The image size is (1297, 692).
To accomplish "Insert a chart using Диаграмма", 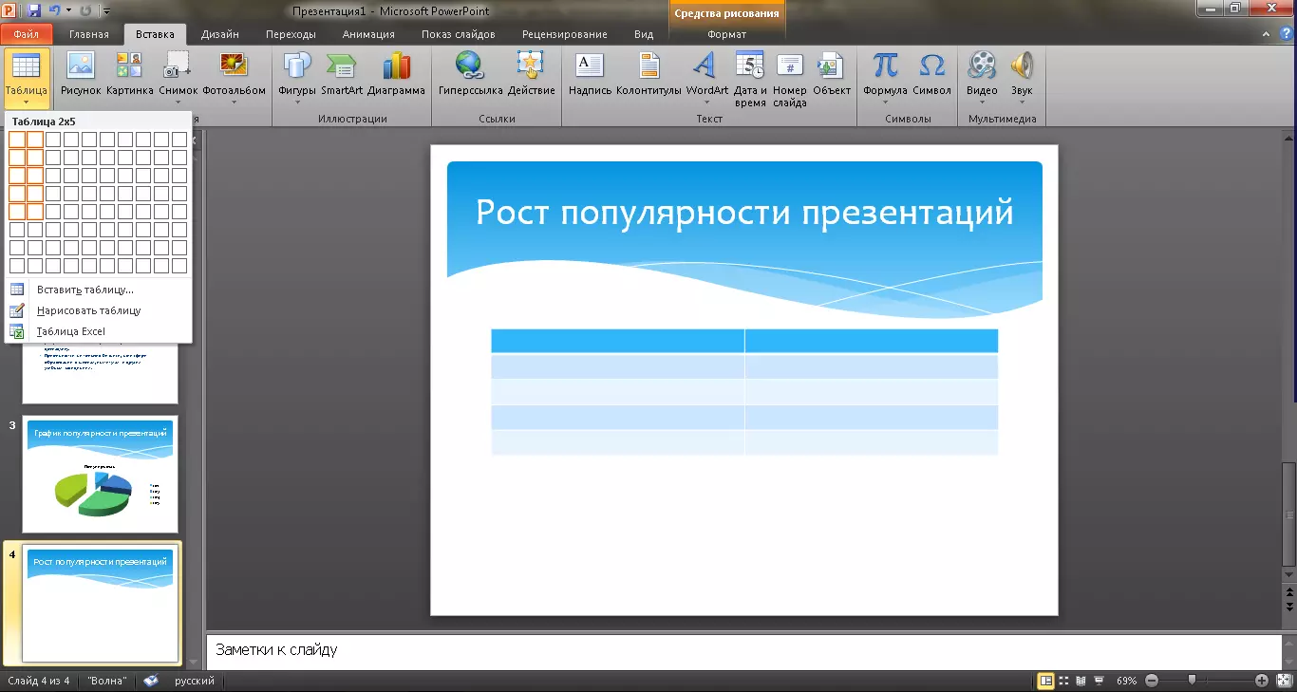I will 396,74.
